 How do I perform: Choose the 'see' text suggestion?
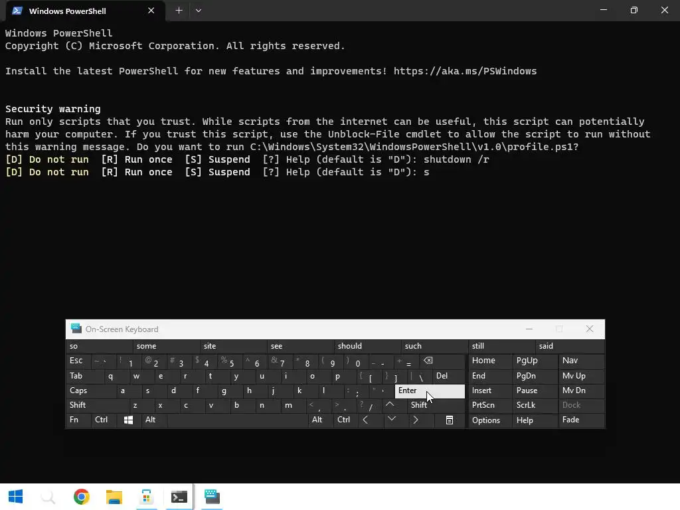pos(301,346)
